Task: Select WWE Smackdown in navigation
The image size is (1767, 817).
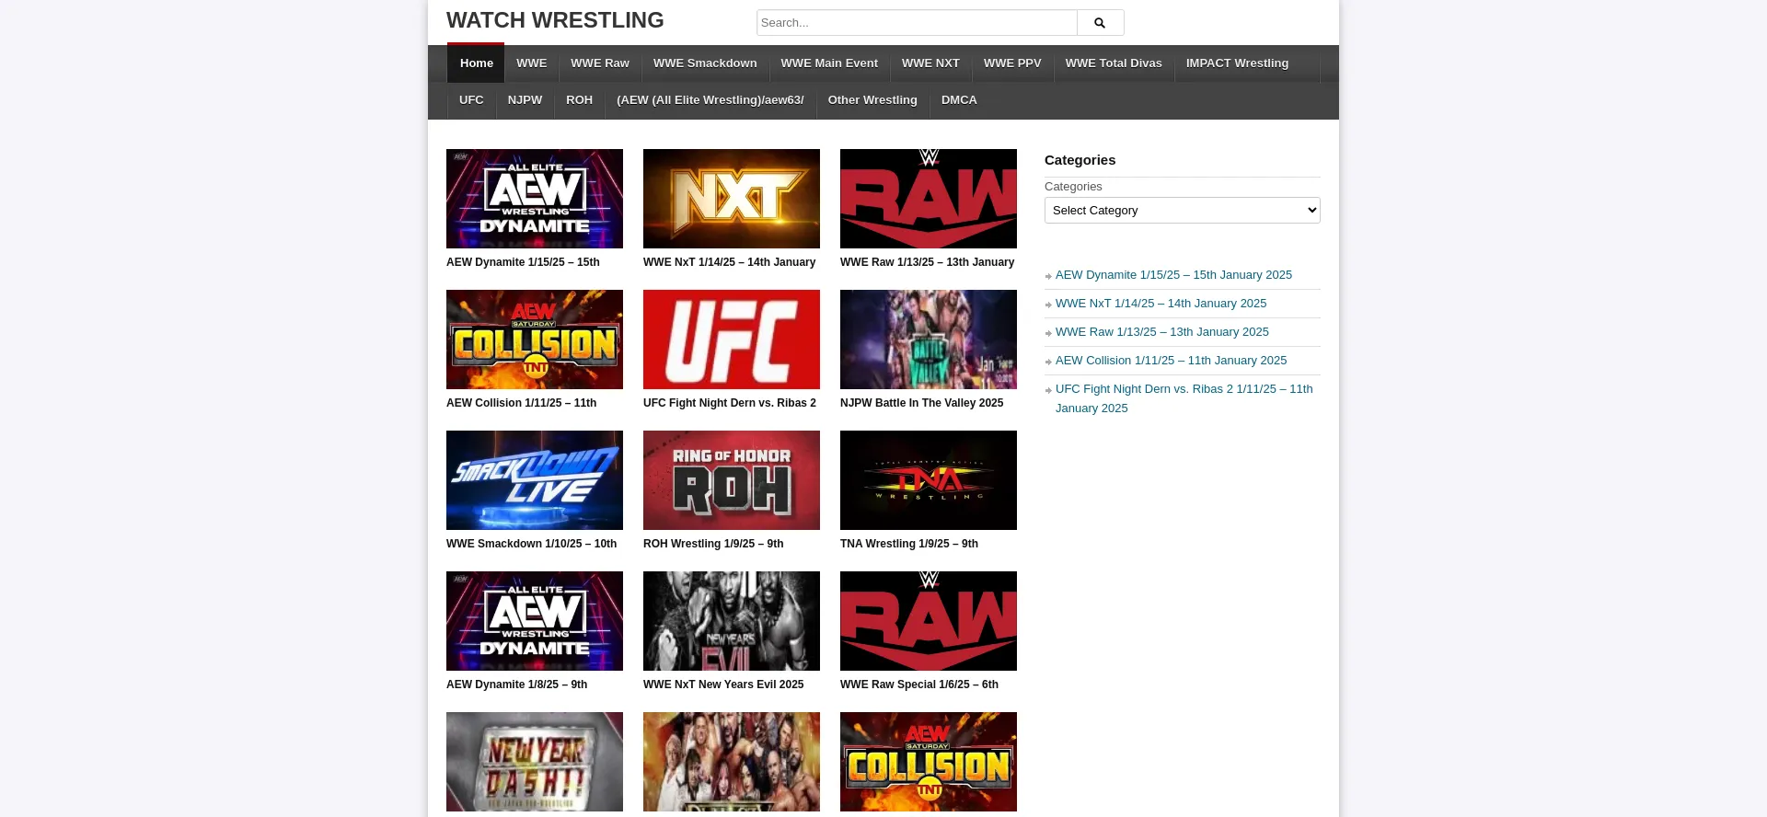Action: pos(705,63)
